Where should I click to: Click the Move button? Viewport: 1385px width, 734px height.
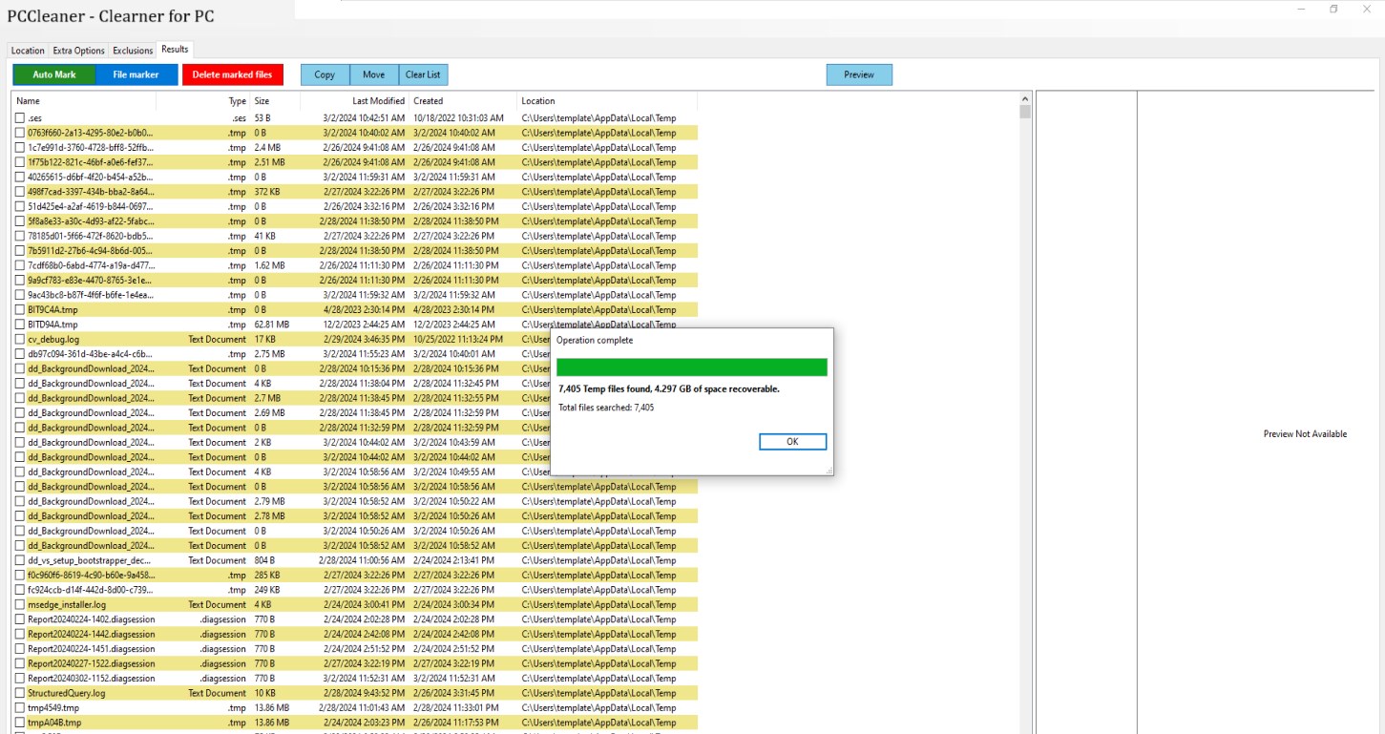tap(374, 74)
